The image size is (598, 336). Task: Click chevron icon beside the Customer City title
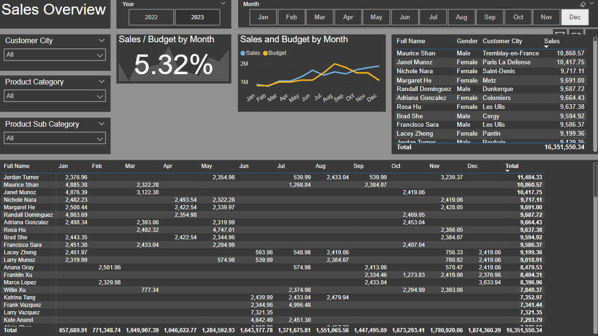pyautogui.click(x=102, y=41)
